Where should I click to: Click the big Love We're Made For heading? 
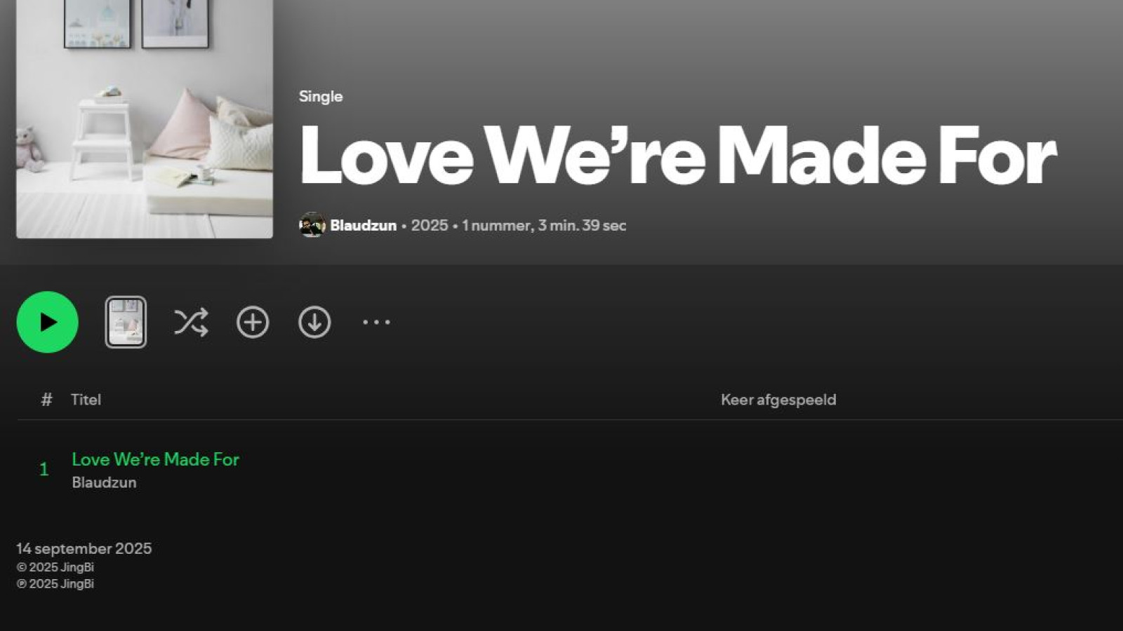pyautogui.click(x=678, y=156)
